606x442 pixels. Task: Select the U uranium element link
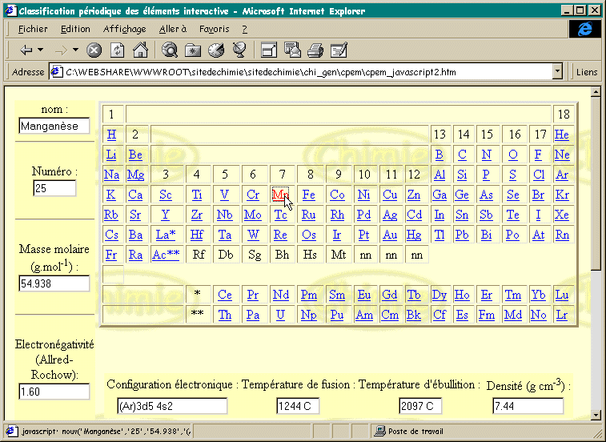tap(280, 315)
